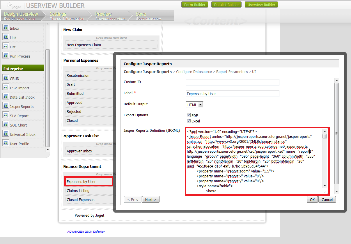
Task: Open the Default Output dropdown
Action: [x=194, y=105]
